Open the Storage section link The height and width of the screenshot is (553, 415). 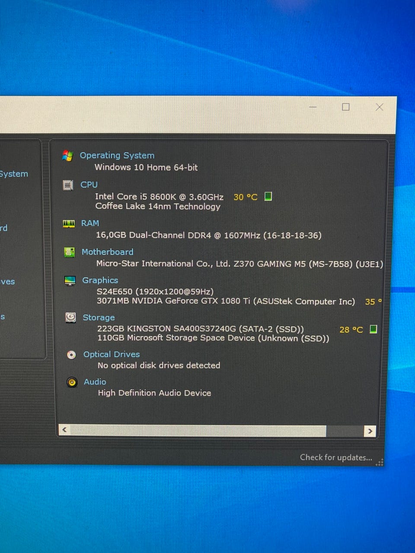(x=99, y=318)
